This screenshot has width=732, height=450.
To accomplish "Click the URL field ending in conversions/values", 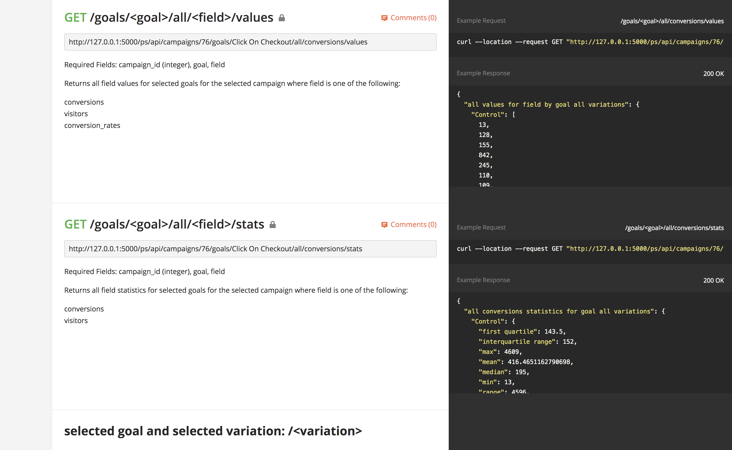I will tap(250, 42).
